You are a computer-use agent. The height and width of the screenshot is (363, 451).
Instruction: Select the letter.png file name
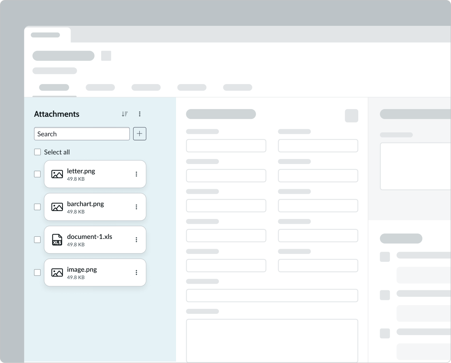click(81, 171)
